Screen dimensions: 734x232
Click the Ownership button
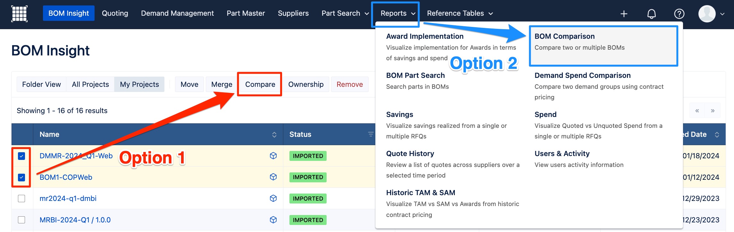pos(306,84)
